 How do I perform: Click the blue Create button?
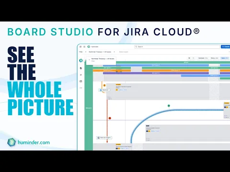click(226, 47)
